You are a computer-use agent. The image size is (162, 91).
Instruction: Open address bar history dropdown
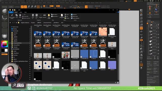click(97, 23)
